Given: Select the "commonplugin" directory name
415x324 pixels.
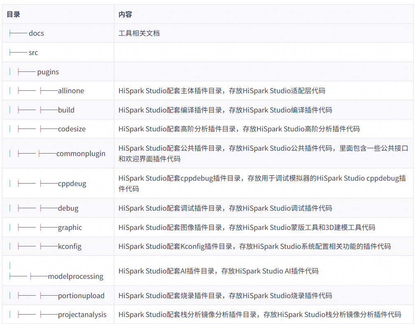Looking at the screenshot, I should (x=81, y=154).
